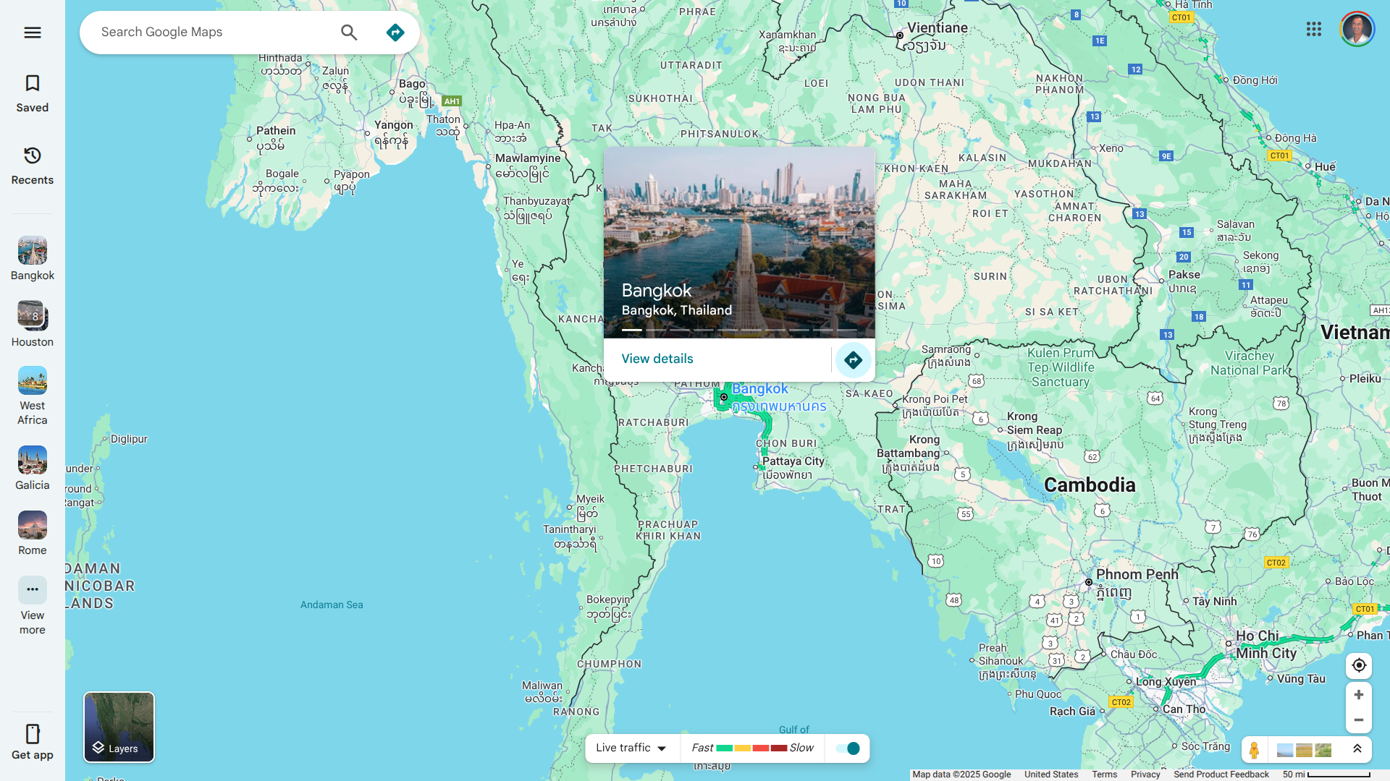The height and width of the screenshot is (781, 1390).
Task: Open the Google apps grid
Action: coord(1313,29)
